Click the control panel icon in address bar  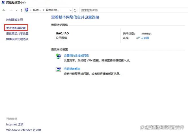tap(27, 10)
